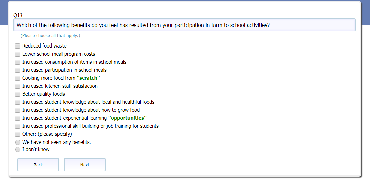
Task: Choose We have not seen any benefits
Action: coord(18,143)
